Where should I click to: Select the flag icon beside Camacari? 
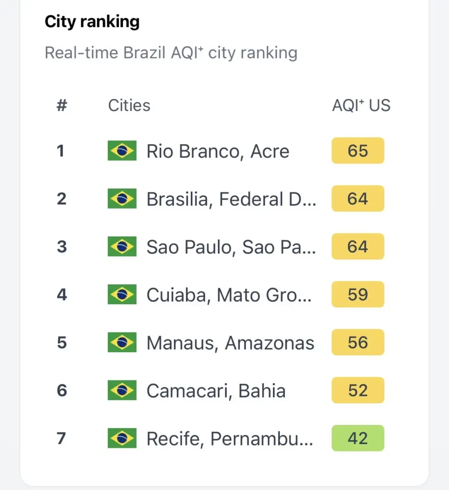[122, 390]
